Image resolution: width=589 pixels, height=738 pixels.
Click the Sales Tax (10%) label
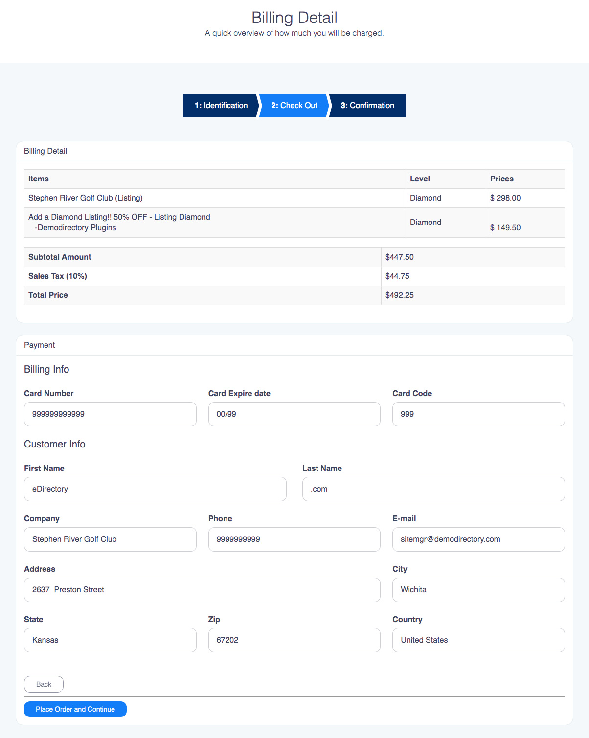58,276
